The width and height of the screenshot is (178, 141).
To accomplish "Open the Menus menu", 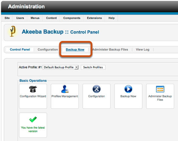I will tap(35, 18).
